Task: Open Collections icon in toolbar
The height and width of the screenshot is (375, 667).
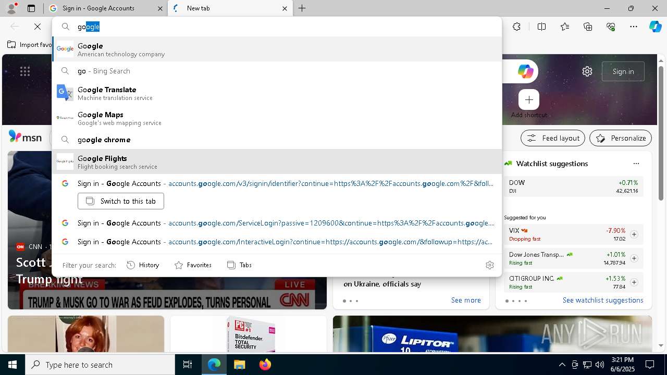Action: [588, 27]
